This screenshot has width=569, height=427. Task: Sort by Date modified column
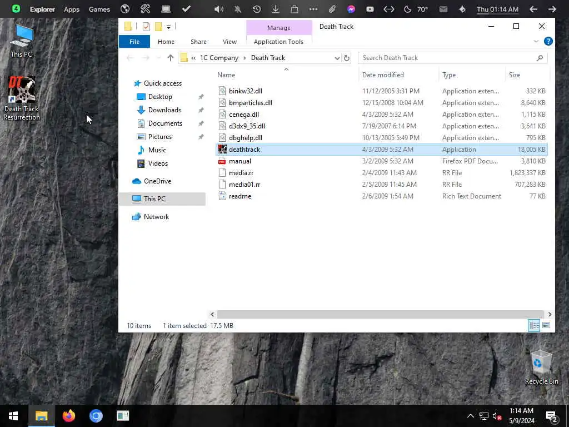383,75
